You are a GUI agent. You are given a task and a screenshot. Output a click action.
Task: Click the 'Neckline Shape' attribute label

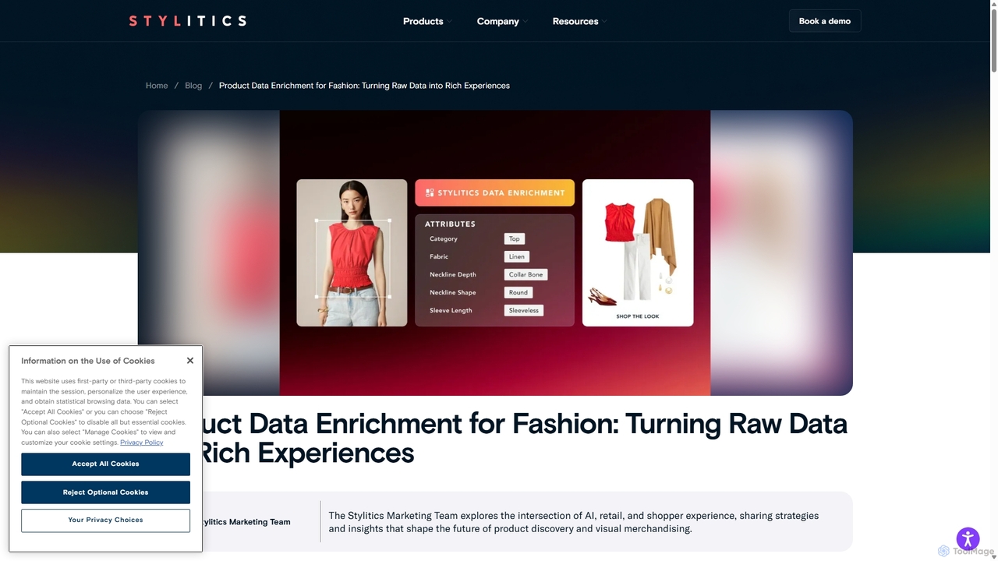(453, 292)
